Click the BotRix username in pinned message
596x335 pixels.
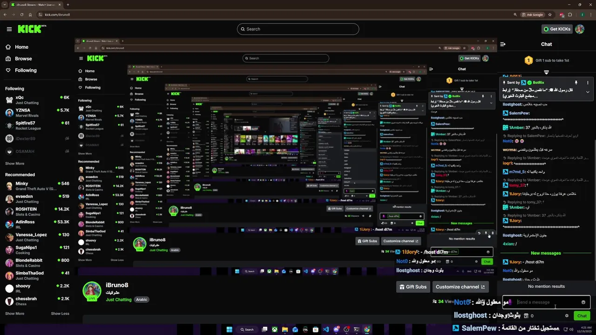click(538, 82)
